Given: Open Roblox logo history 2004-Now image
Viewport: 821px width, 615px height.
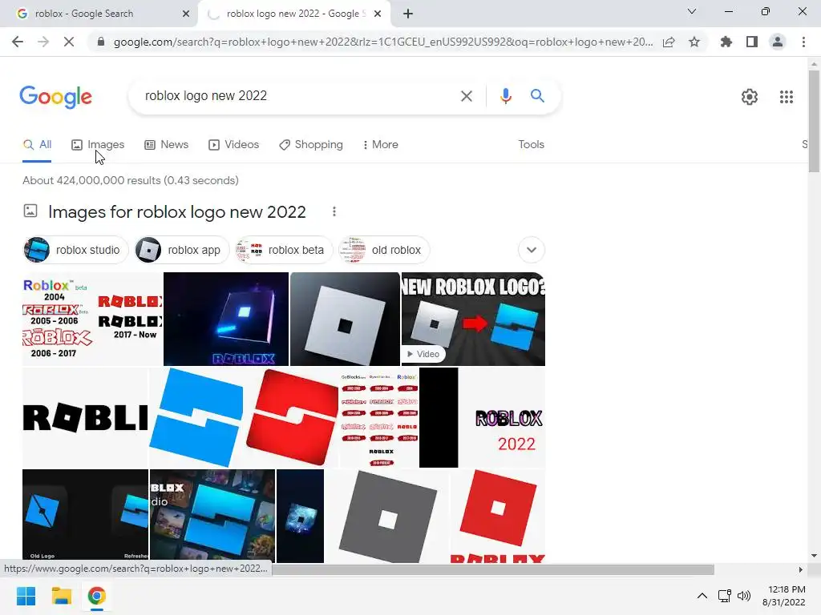Looking at the screenshot, I should [x=92, y=319].
